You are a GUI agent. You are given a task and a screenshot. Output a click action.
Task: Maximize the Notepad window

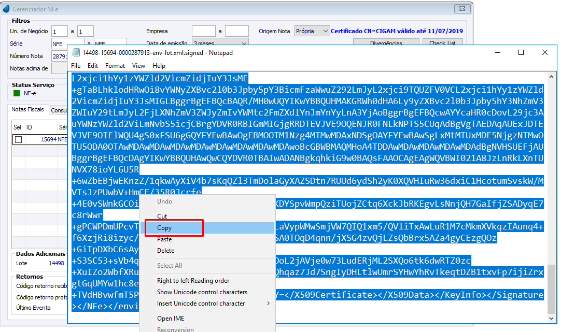[x=521, y=52]
